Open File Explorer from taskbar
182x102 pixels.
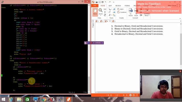point(19,99)
